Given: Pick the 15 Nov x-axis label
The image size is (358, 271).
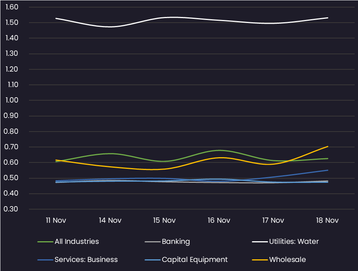Looking at the screenshot, I should [x=164, y=220].
